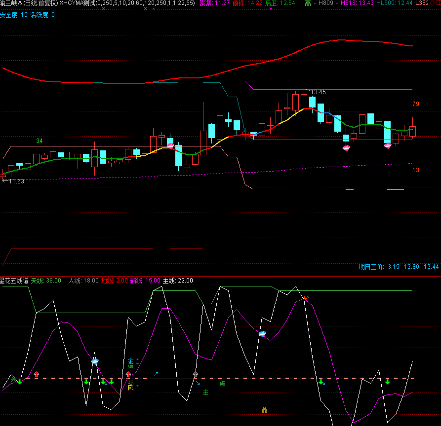
Task: Click the 天线 38.00 legend value
Action: coord(46,281)
